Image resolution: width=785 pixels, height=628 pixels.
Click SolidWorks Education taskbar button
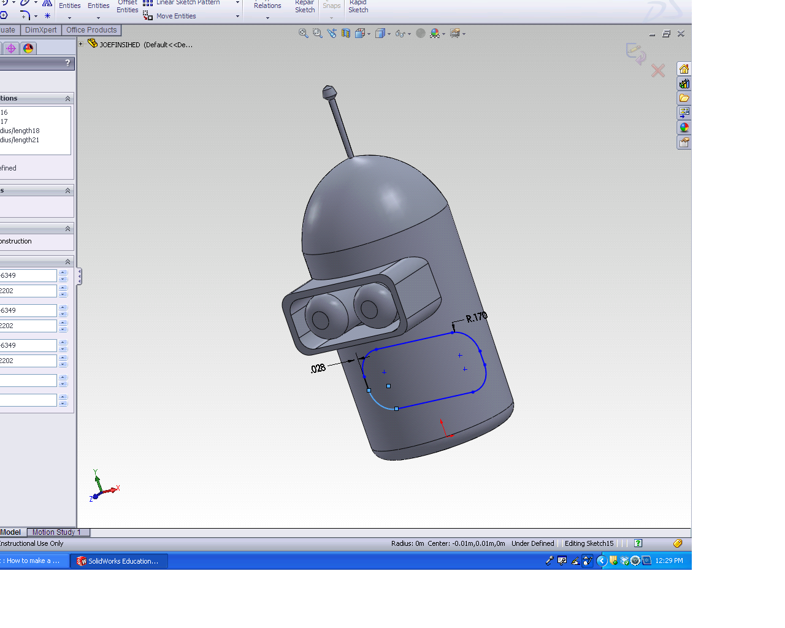pos(119,561)
